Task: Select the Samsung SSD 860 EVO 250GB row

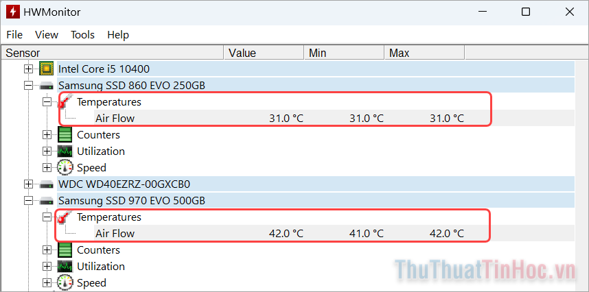Action: (x=316, y=86)
